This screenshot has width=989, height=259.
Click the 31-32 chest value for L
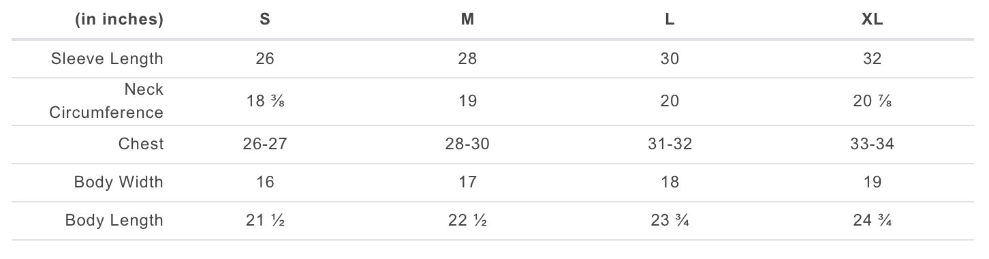click(670, 144)
